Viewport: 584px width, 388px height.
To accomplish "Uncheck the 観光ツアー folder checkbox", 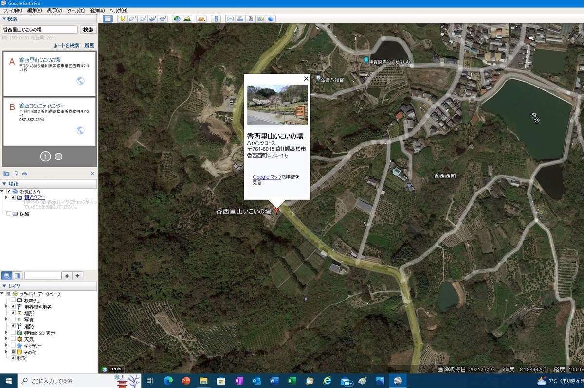I will tap(13, 198).
